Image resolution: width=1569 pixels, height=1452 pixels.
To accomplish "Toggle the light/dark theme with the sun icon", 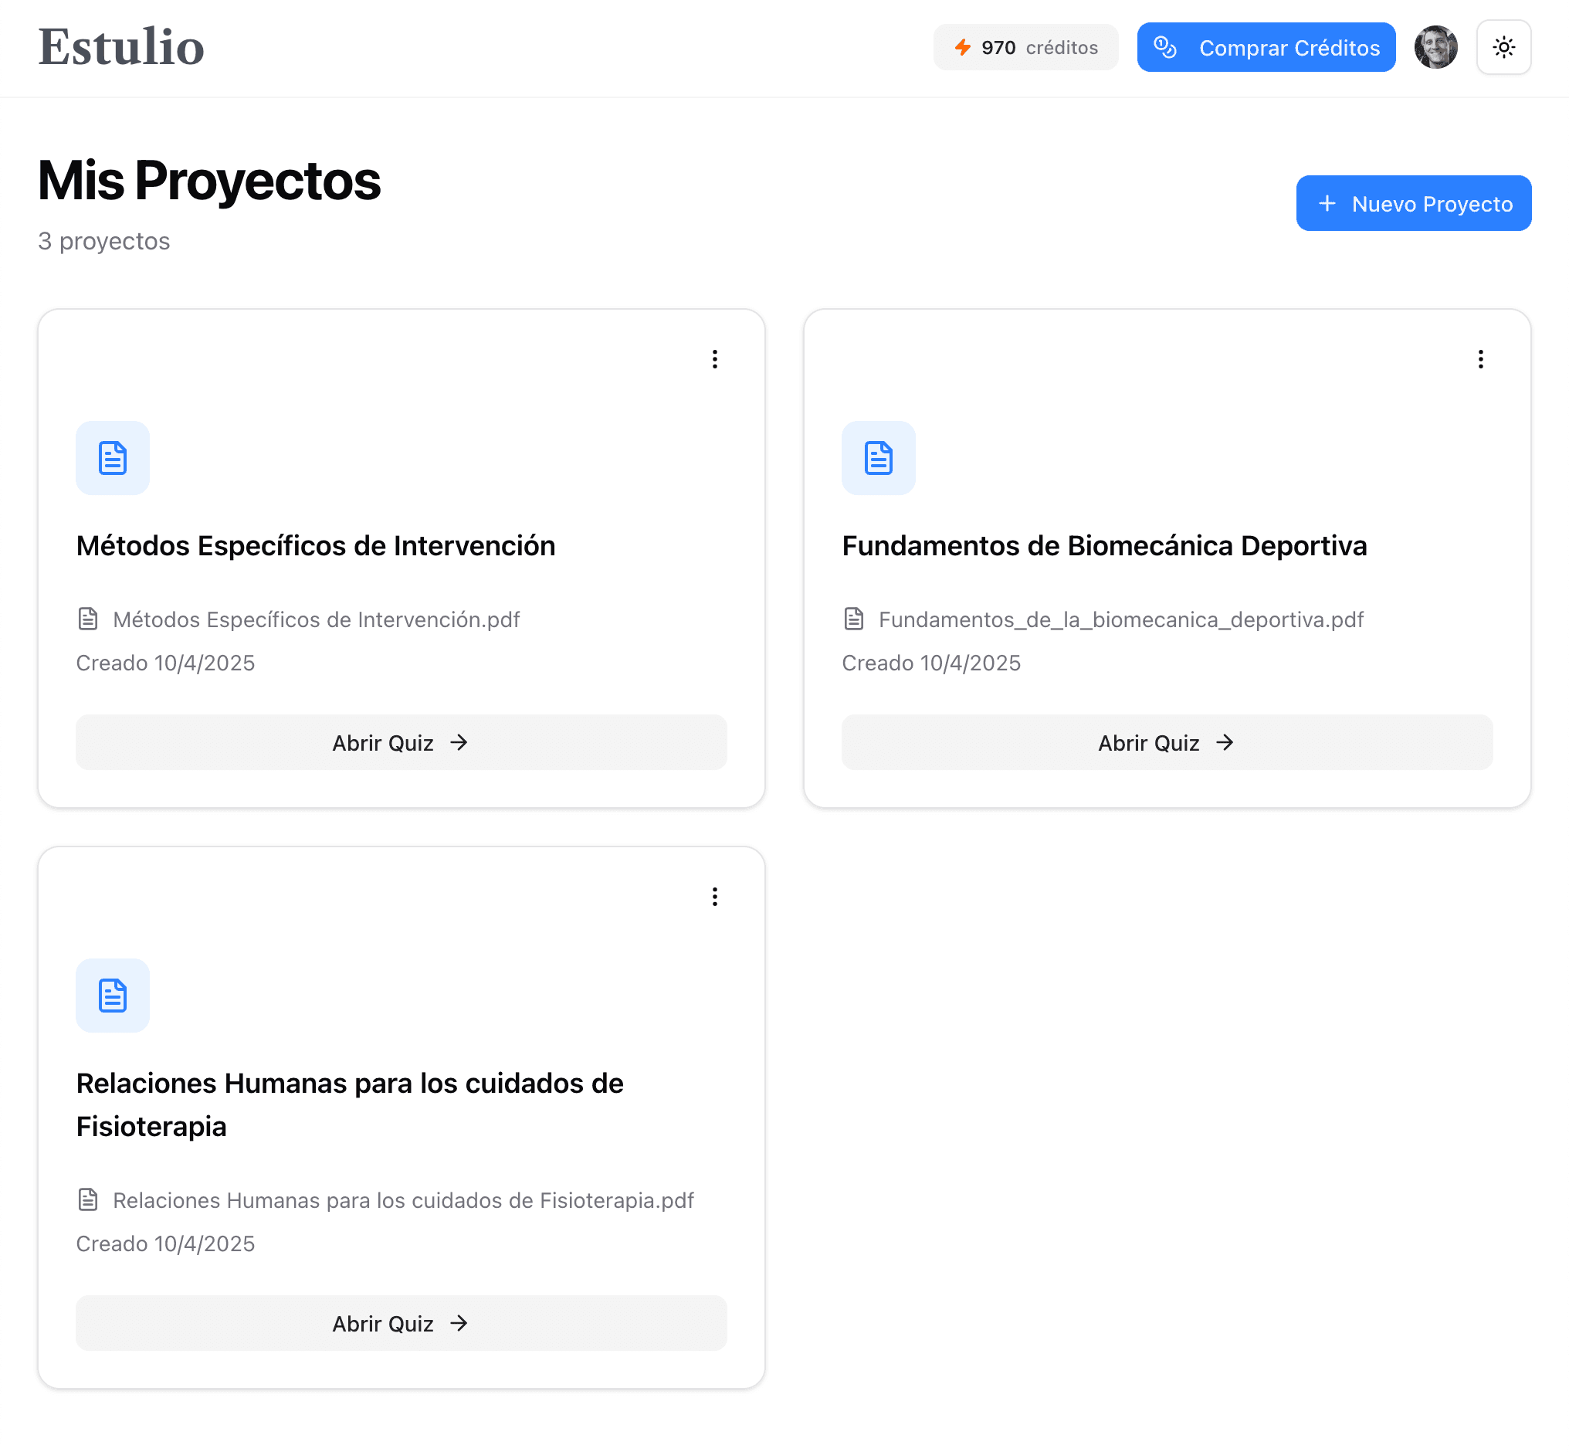I will point(1503,47).
